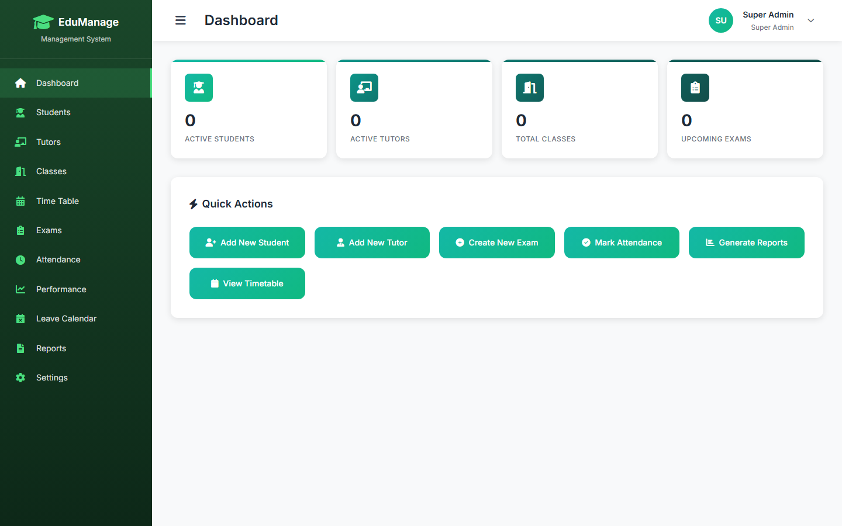This screenshot has width=842, height=526.
Task: Open Leave Calendar in sidebar
Action: [x=76, y=319]
